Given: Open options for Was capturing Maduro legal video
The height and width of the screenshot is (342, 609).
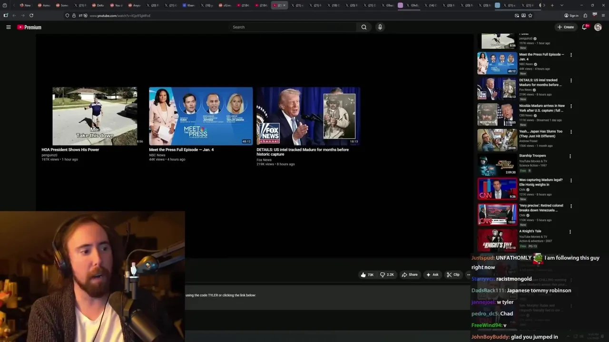Looking at the screenshot, I should coord(571,180).
